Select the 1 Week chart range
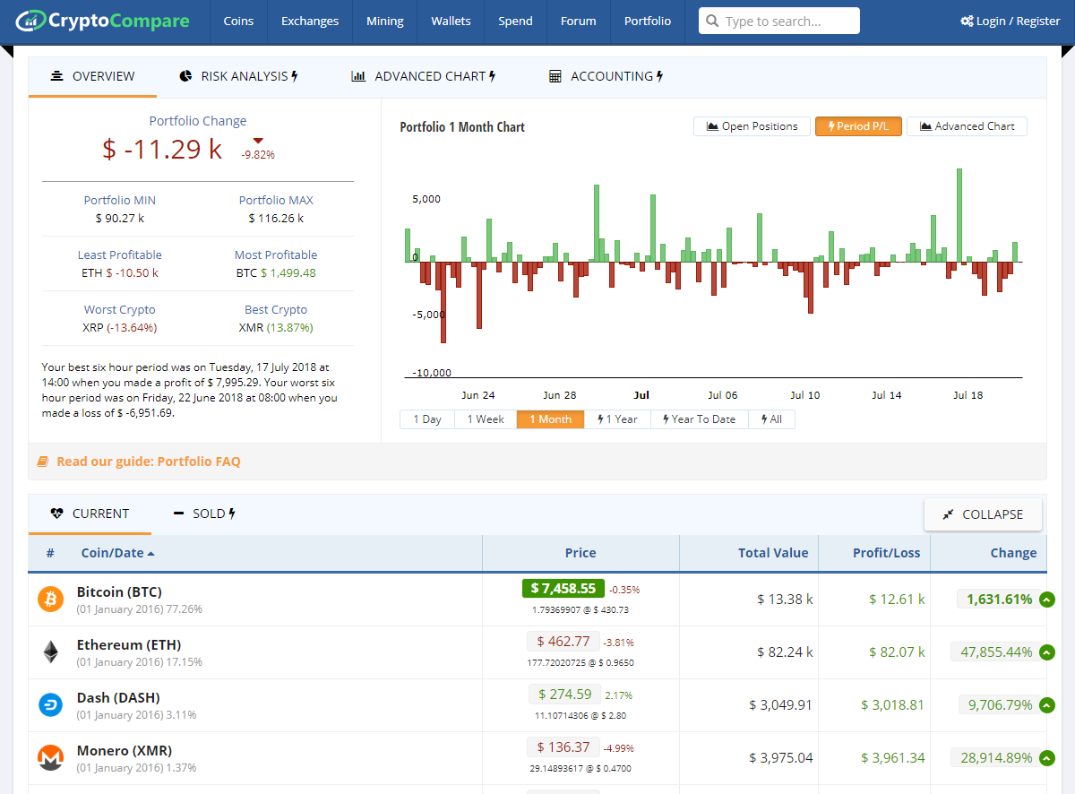Screen dimensions: 1075x794 485,418
